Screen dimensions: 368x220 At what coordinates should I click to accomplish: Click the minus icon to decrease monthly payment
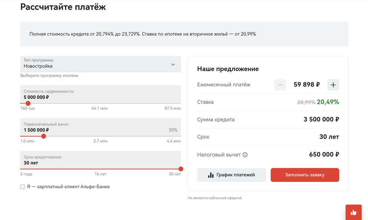click(x=280, y=85)
